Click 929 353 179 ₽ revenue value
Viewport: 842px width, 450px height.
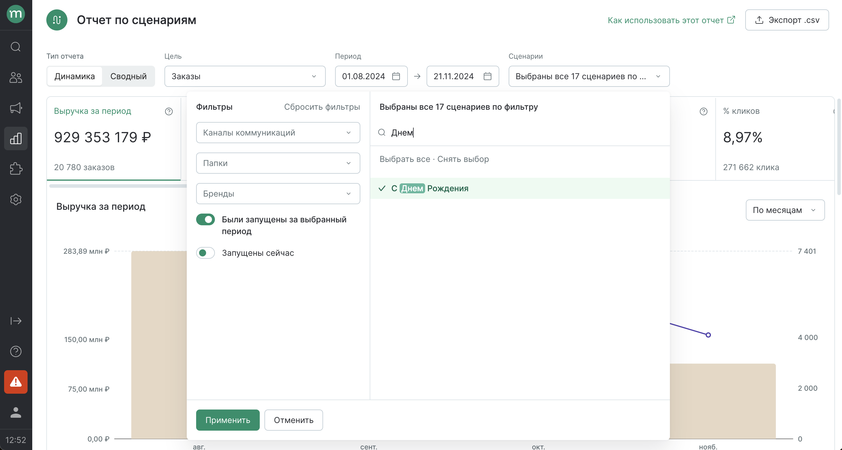coord(103,137)
